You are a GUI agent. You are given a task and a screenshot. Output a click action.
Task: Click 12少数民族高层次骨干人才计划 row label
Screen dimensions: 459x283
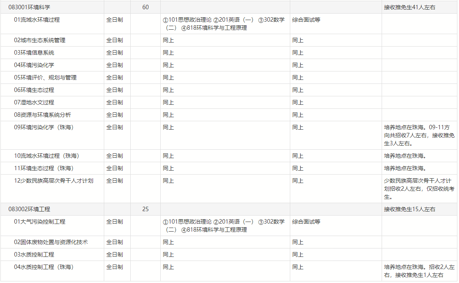(x=54, y=181)
